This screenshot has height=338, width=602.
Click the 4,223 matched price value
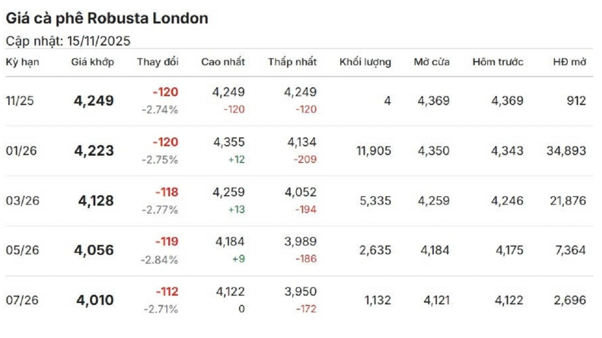94,151
